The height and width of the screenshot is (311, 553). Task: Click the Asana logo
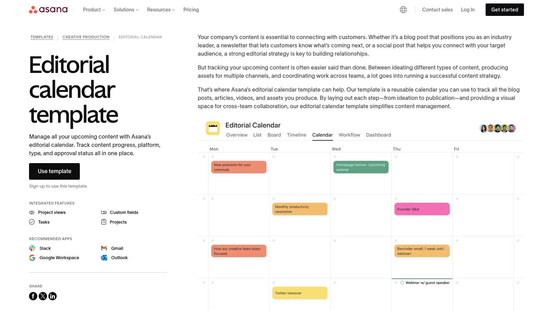tap(48, 10)
